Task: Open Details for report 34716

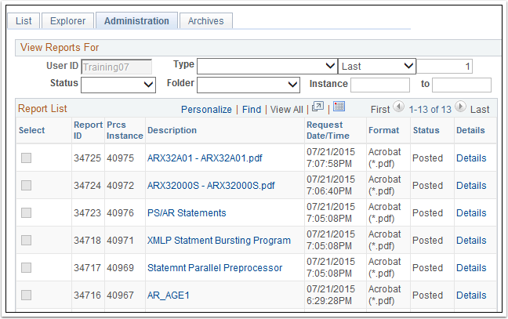Action: click(471, 295)
